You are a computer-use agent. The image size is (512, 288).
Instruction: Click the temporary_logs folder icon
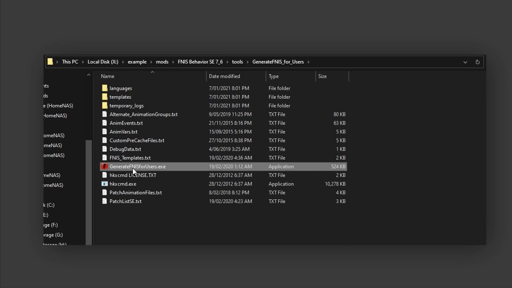pyautogui.click(x=105, y=106)
